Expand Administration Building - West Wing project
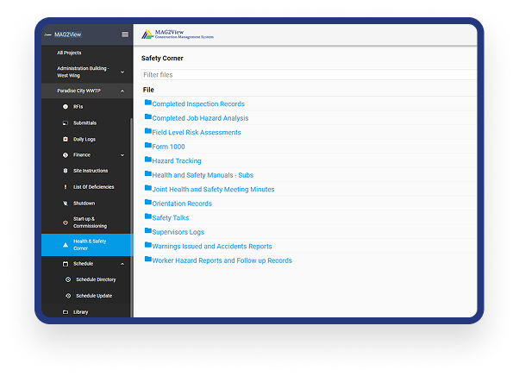Image resolution: width=519 pixels, height=376 pixels. [122, 72]
